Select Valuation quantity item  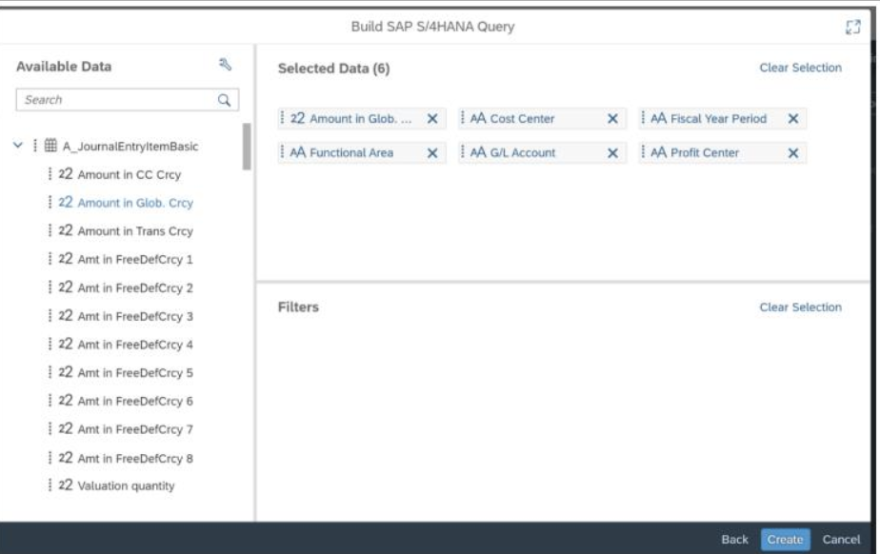[126, 485]
